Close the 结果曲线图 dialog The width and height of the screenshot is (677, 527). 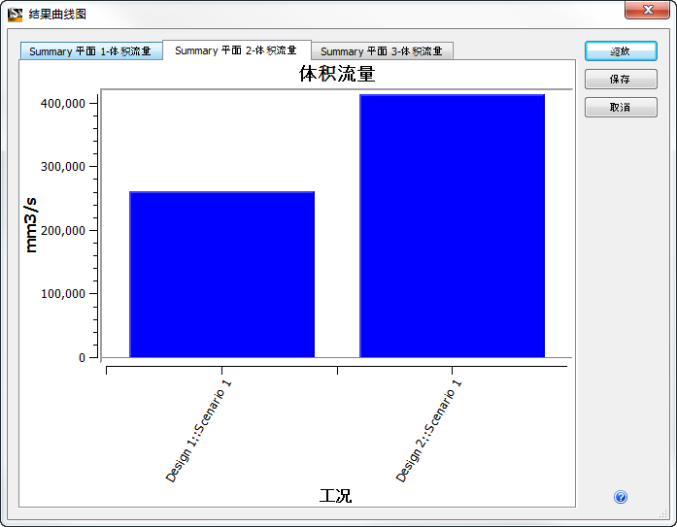(647, 10)
